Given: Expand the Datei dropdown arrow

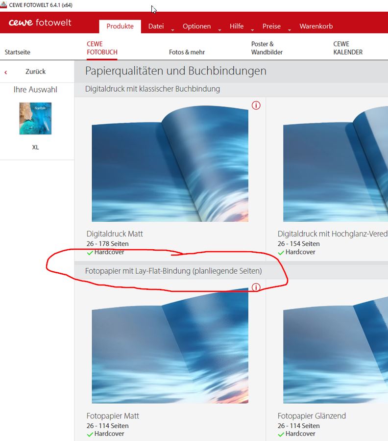Looking at the screenshot, I should tap(173, 30).
